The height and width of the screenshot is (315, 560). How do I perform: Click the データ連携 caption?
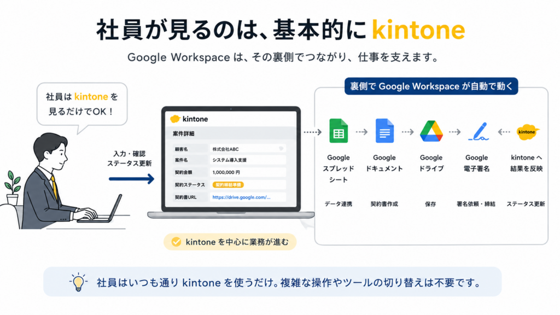click(338, 204)
